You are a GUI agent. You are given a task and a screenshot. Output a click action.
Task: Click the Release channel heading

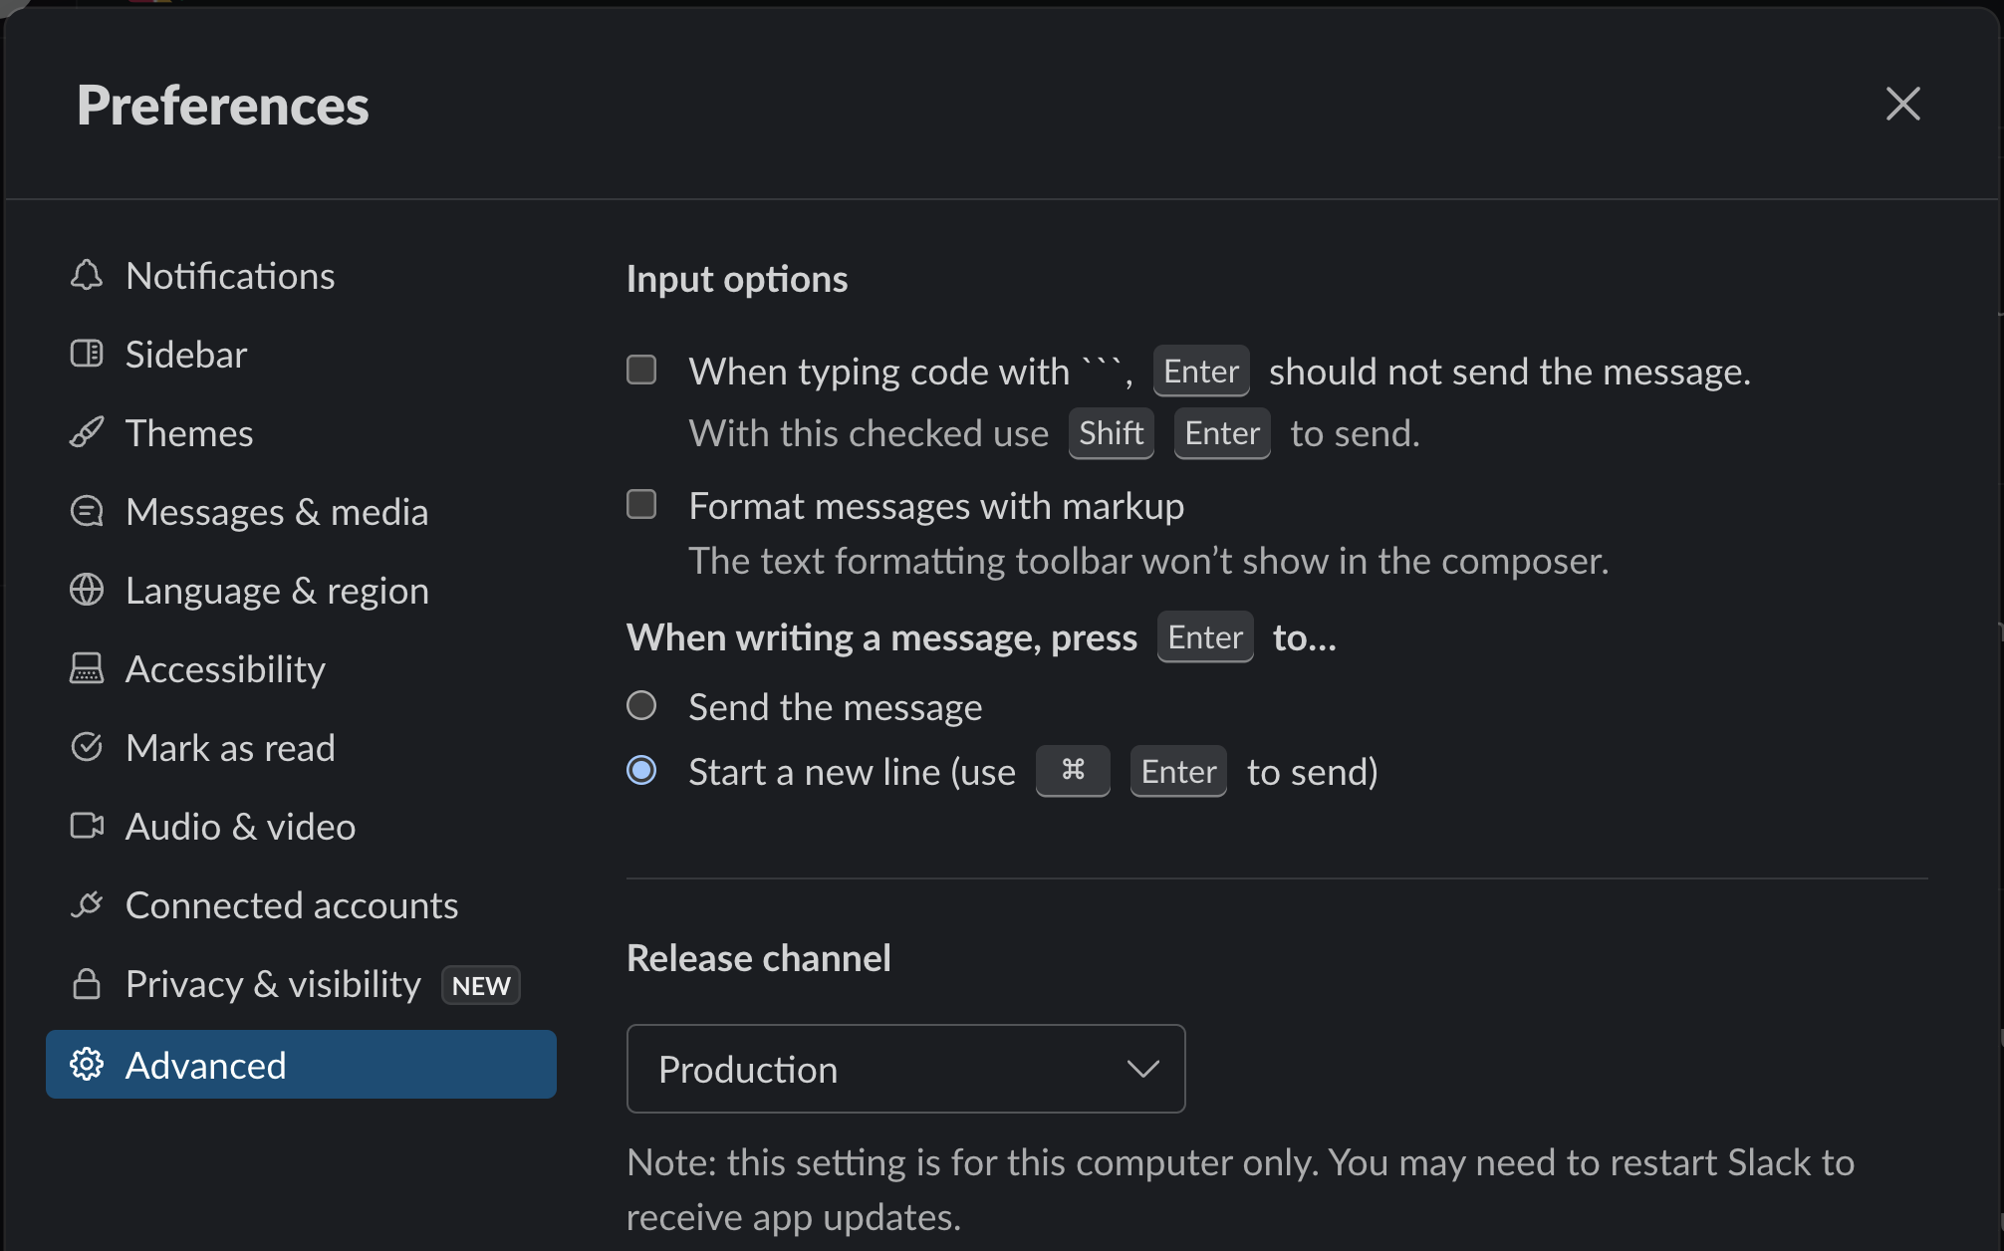coord(759,958)
